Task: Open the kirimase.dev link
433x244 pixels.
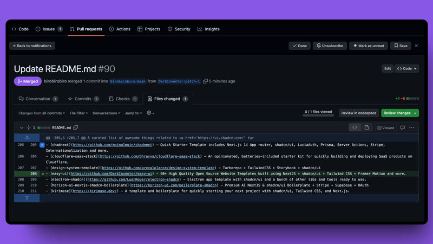Action: pos(95,191)
